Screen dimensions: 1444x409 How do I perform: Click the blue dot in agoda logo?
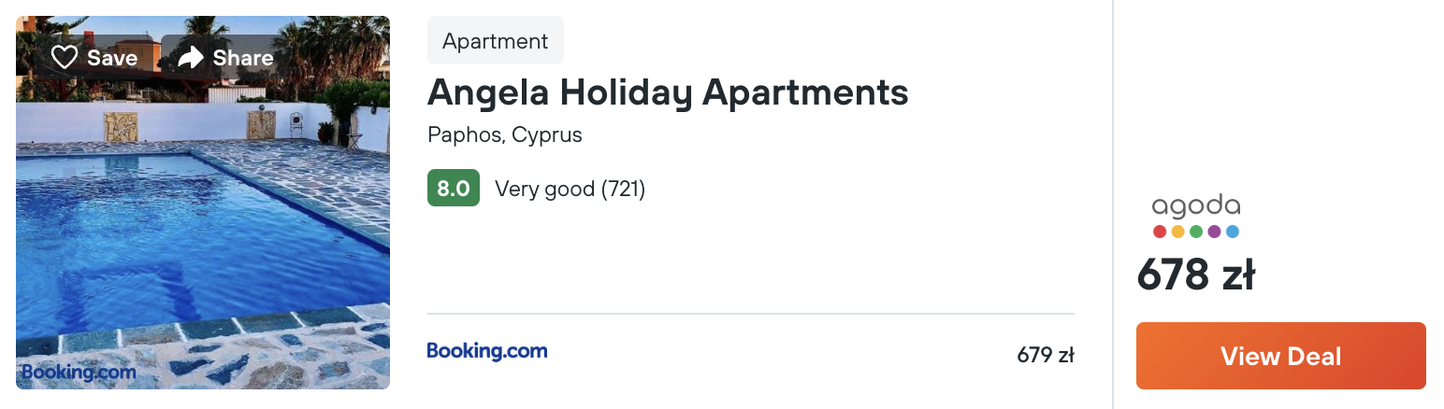coord(1233,231)
